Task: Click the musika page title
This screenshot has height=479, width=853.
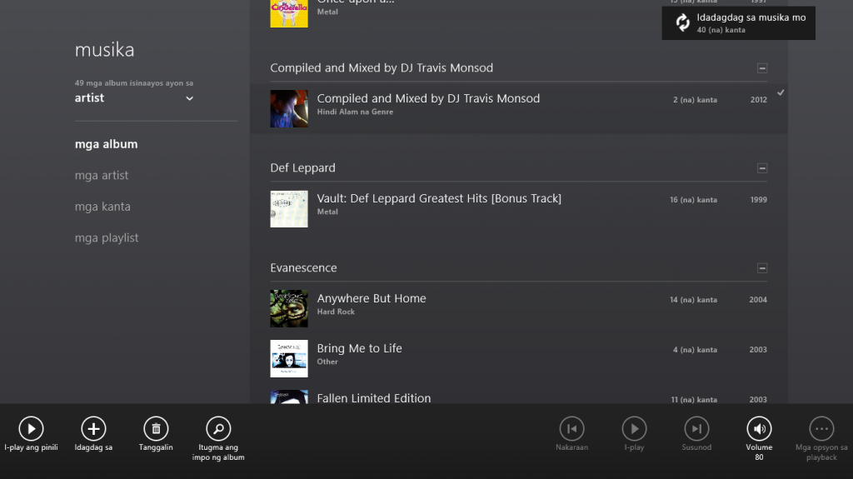Action: [104, 49]
